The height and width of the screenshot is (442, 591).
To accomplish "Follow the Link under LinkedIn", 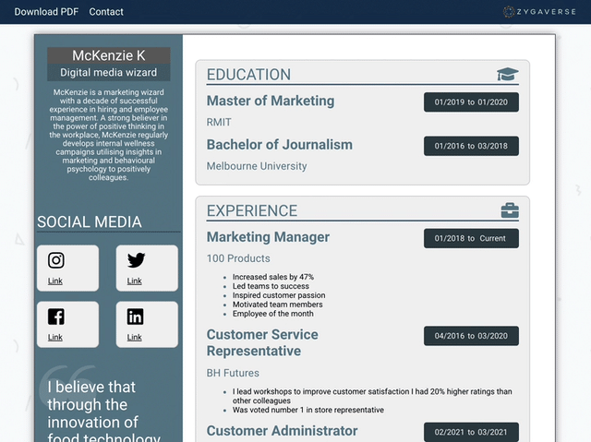I will coord(135,338).
